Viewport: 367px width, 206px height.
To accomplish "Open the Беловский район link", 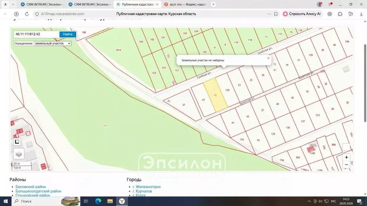I will 31,187.
